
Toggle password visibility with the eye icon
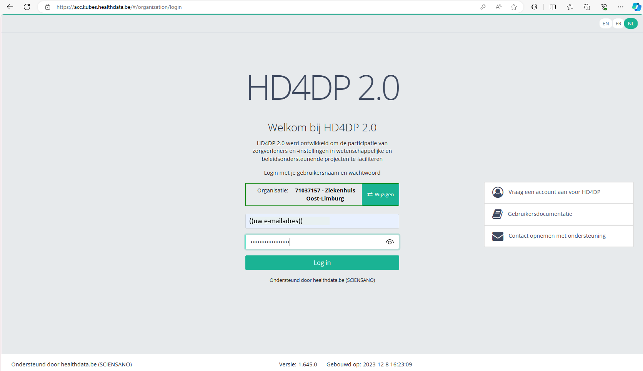[390, 242]
